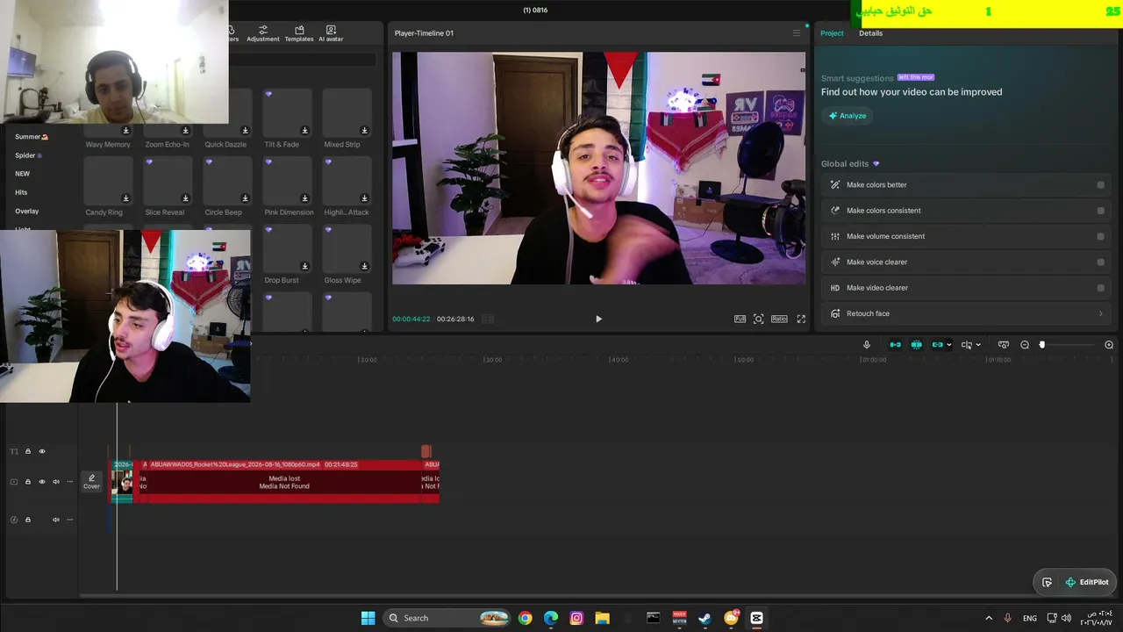Lock the audio track
This screenshot has height=632, width=1123.
pos(27,520)
